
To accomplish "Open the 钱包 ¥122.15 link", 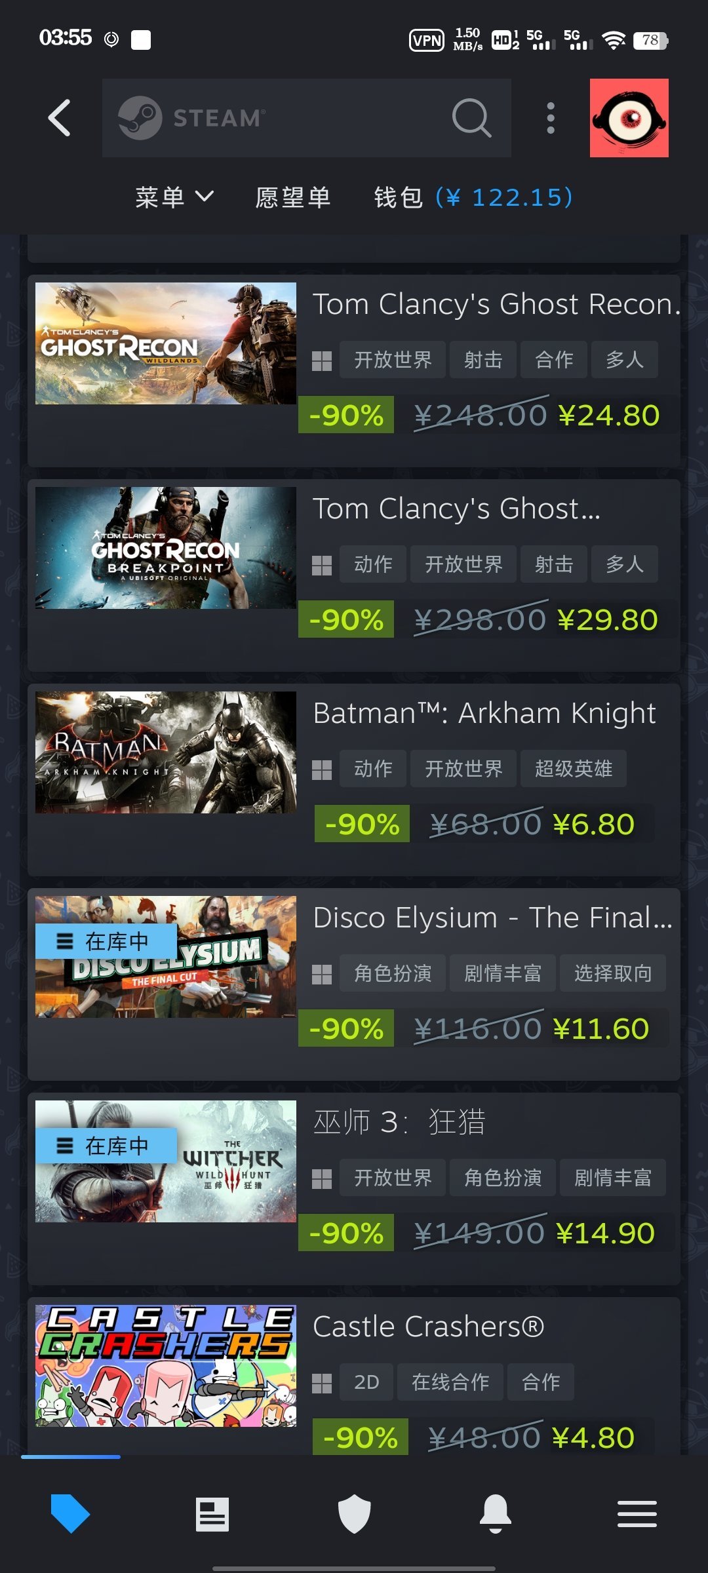I will pos(473,197).
